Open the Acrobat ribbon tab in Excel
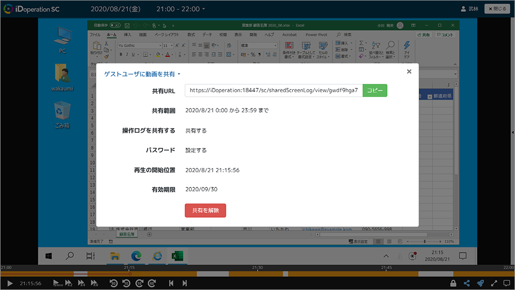515x290 pixels. coord(289,34)
